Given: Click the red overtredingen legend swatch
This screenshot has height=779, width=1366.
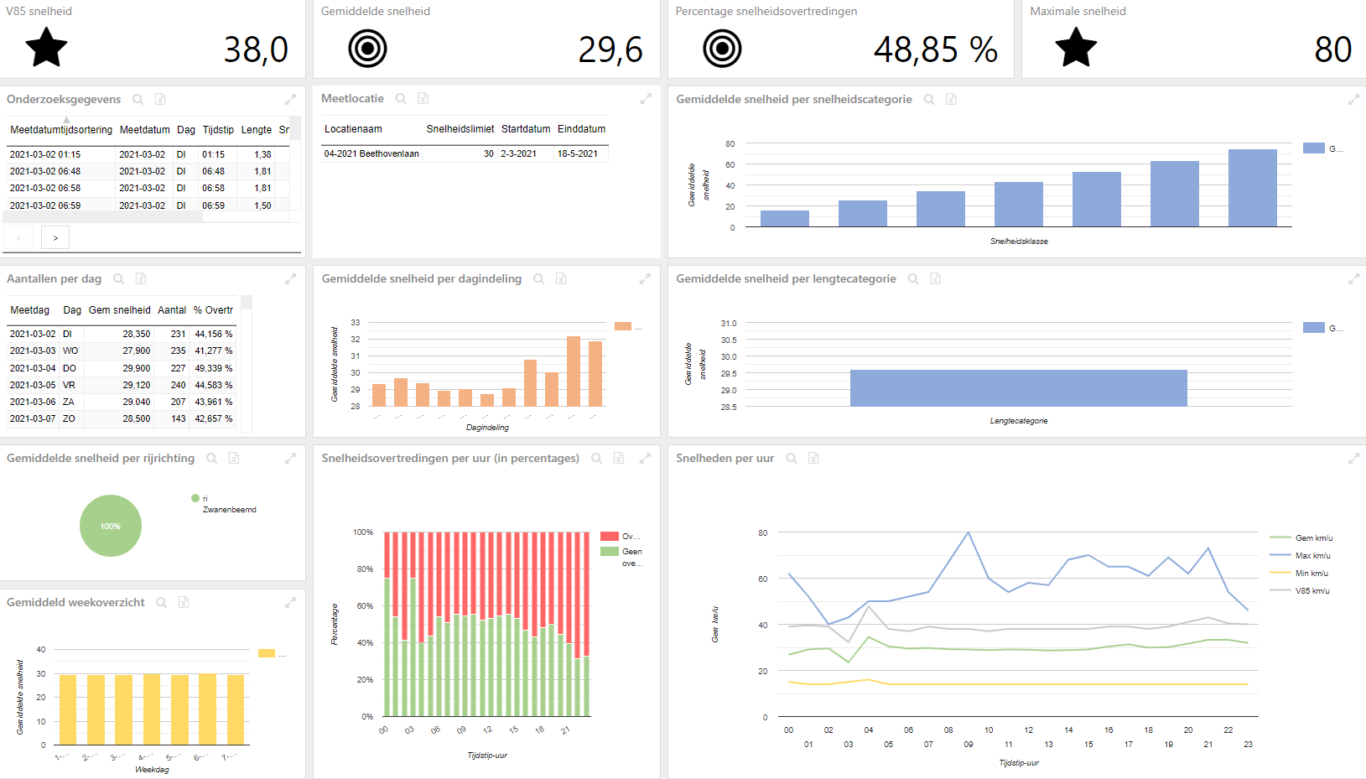Looking at the screenshot, I should pyautogui.click(x=610, y=536).
